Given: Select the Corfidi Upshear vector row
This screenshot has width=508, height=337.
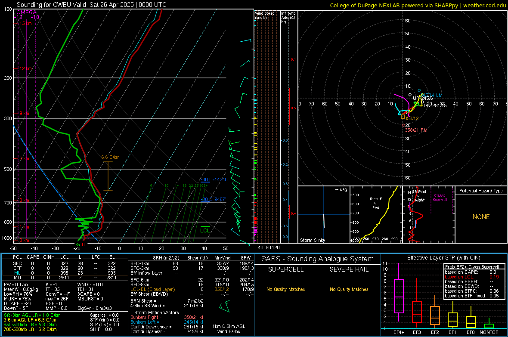Looking at the screenshot, I should [x=167, y=331].
